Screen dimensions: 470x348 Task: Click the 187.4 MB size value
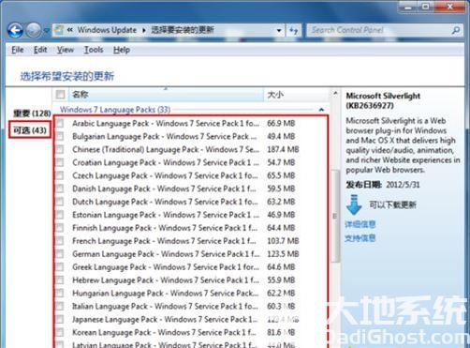(x=283, y=149)
